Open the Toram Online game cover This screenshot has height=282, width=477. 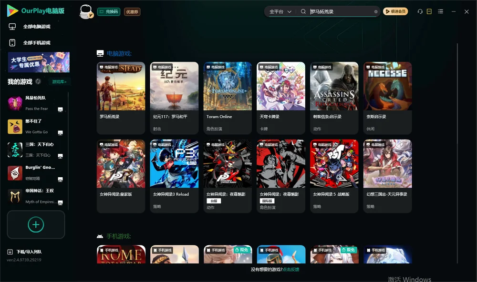point(228,86)
